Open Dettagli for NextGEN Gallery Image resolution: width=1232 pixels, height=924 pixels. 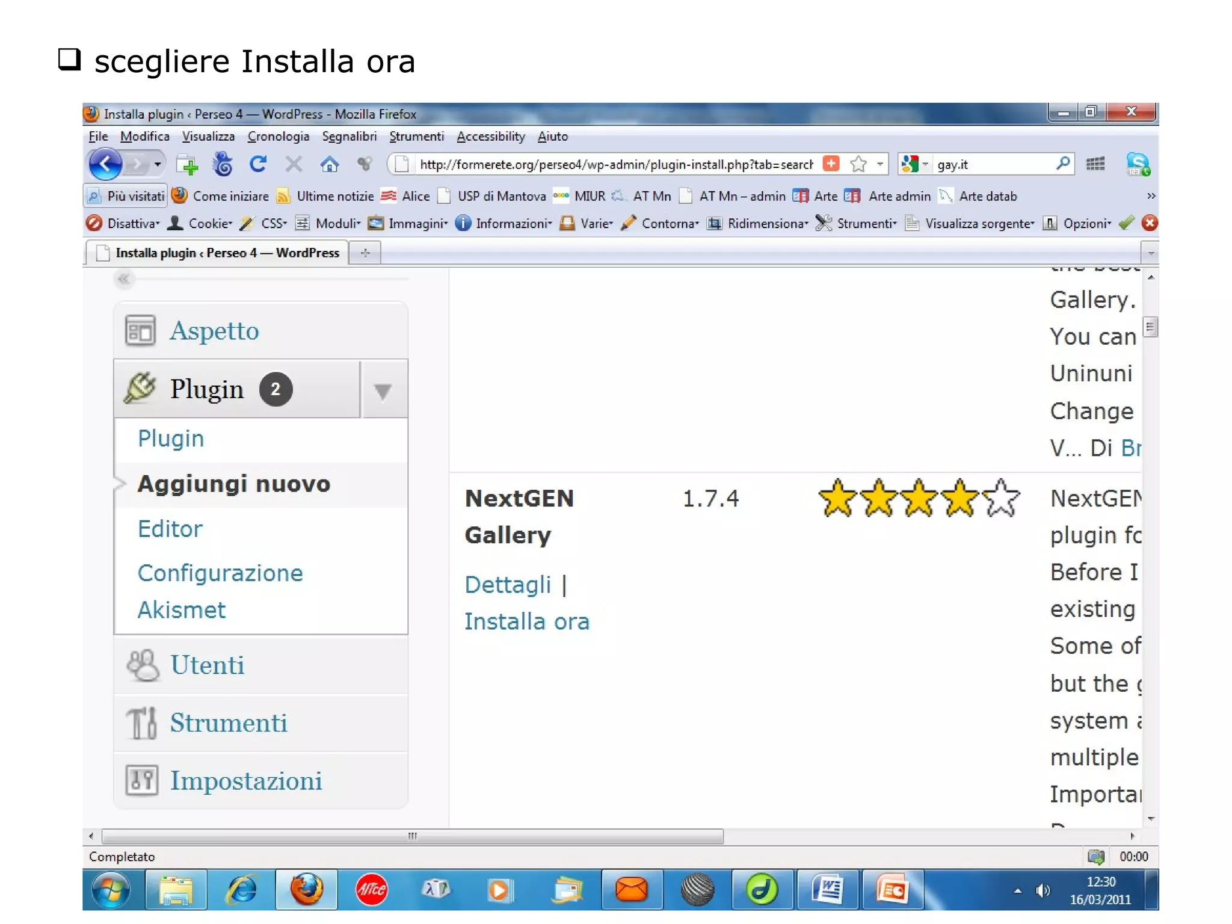click(508, 585)
